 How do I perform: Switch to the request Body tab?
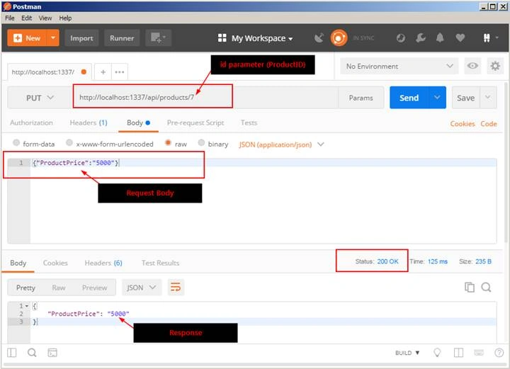pyautogui.click(x=138, y=123)
